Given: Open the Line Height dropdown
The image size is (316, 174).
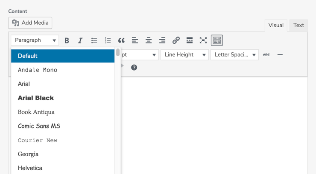Looking at the screenshot, I should [x=184, y=55].
